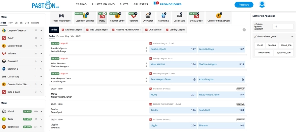The width and height of the screenshot is (296, 132).
Task: Select Starcraft 2 tile in esports carousel
Action: tap(164, 18)
